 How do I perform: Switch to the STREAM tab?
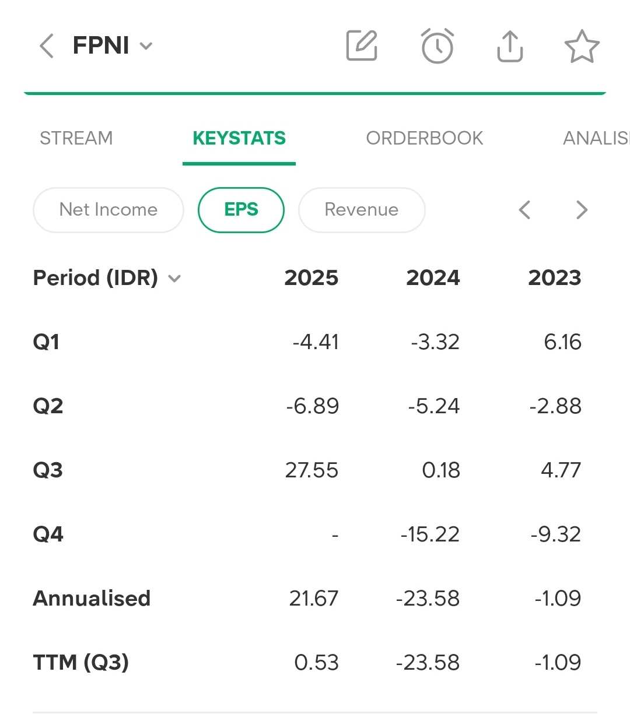tap(76, 138)
